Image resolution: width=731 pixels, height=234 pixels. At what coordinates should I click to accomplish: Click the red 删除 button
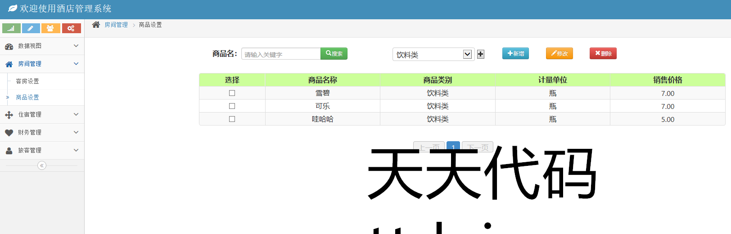point(603,53)
